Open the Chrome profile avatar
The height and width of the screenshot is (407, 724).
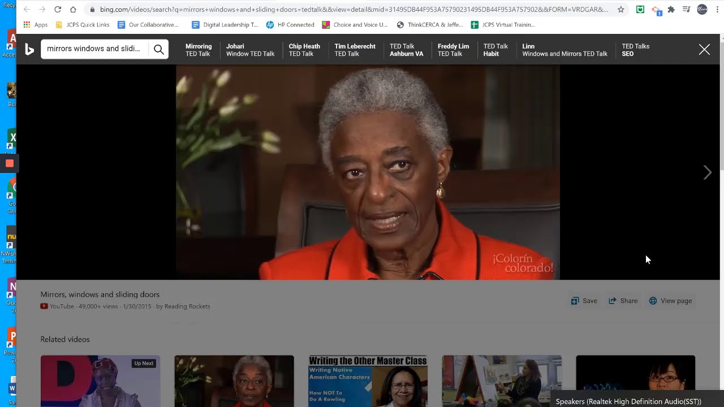point(702,10)
